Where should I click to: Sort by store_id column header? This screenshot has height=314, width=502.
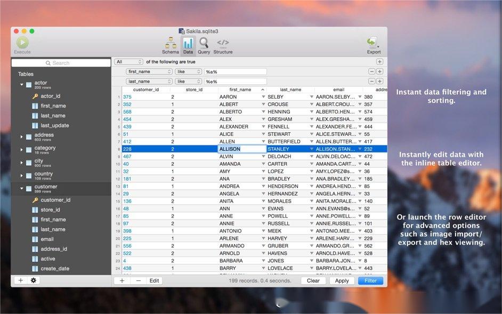(194, 90)
